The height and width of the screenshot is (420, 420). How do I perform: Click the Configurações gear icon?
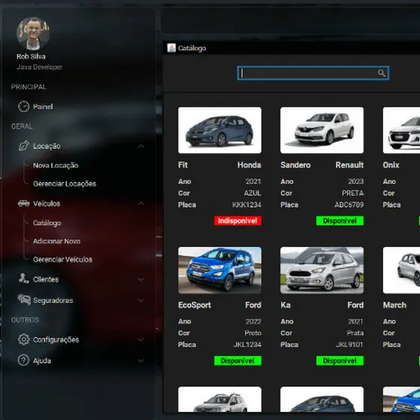[23, 339]
